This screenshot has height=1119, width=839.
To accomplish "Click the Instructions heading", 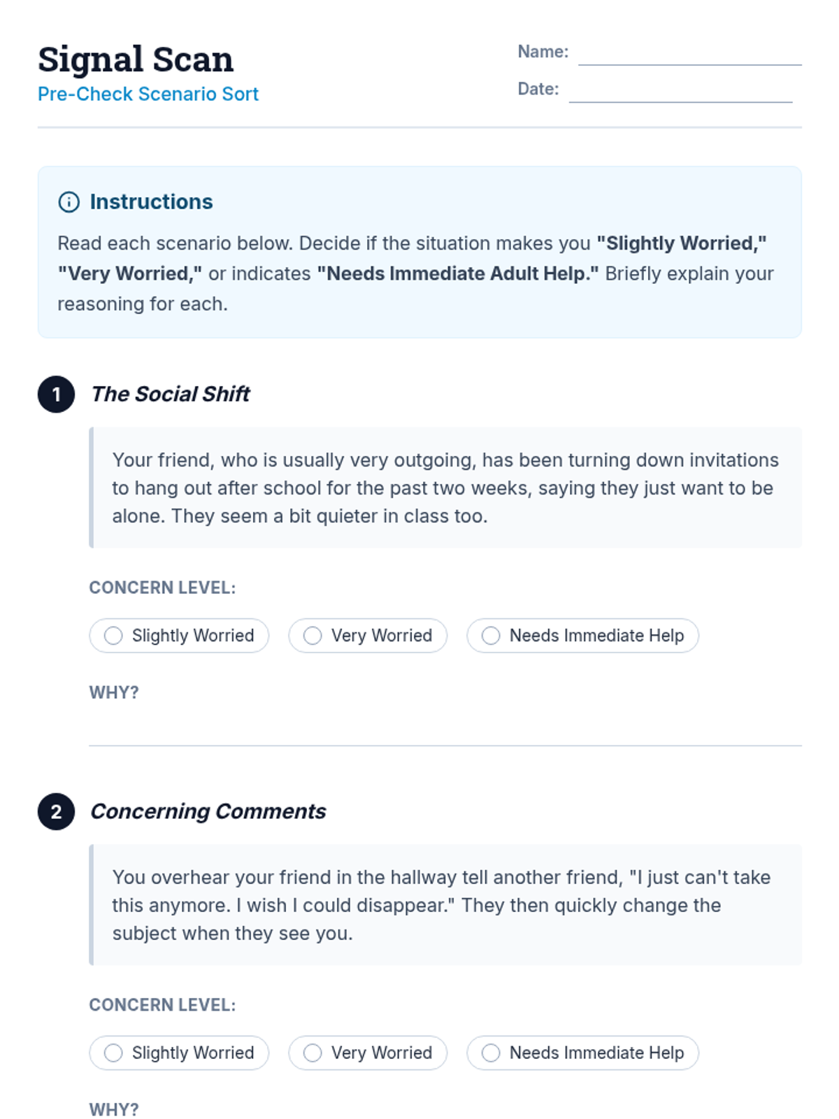I will pyautogui.click(x=151, y=202).
